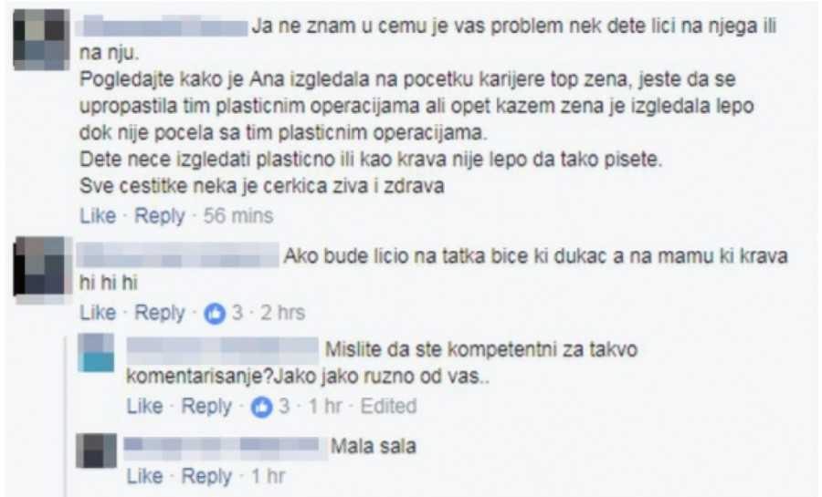Click the 2 hrs timestamp
This screenshot has width=822, height=497.
(282, 313)
